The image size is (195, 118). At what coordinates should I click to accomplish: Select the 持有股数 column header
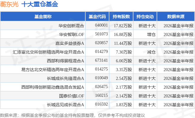(121, 17)
